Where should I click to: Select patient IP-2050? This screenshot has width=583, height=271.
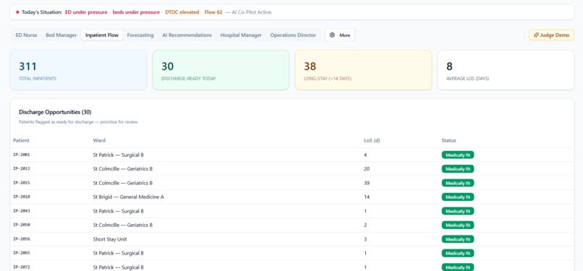pyautogui.click(x=22, y=225)
